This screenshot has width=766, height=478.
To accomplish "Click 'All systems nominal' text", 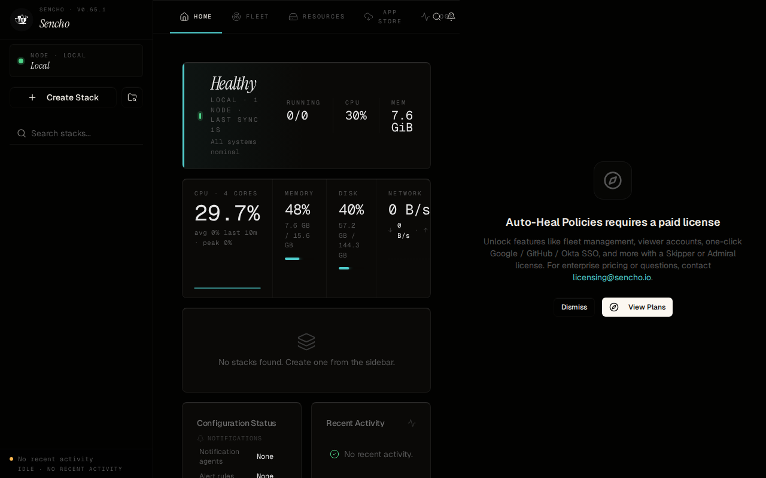I will point(233,147).
